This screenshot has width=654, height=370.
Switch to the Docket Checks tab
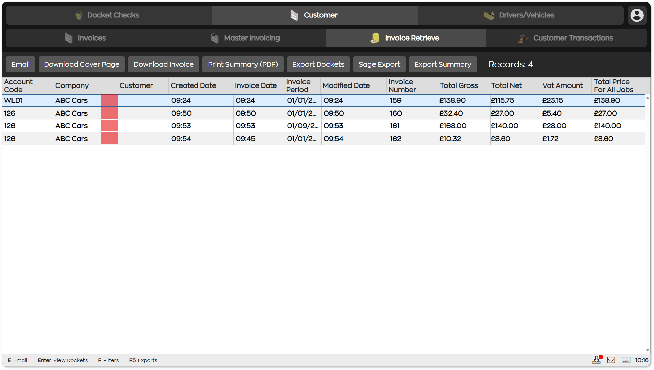(x=109, y=15)
